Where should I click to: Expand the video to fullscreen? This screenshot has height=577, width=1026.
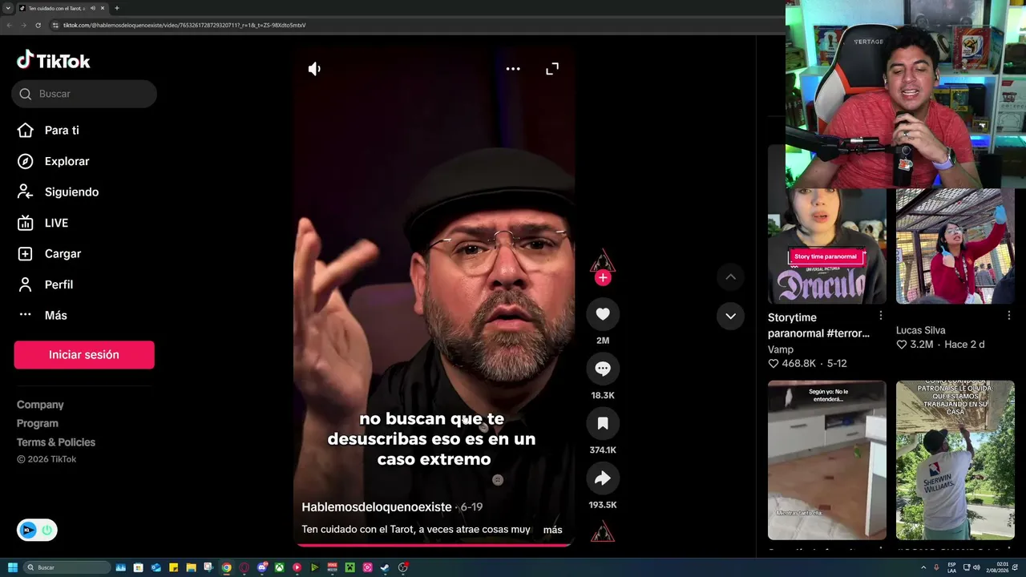coord(552,69)
